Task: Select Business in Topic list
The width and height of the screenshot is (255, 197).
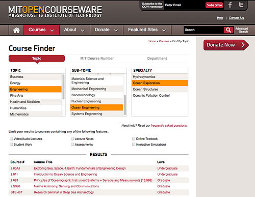Action: tap(35, 77)
